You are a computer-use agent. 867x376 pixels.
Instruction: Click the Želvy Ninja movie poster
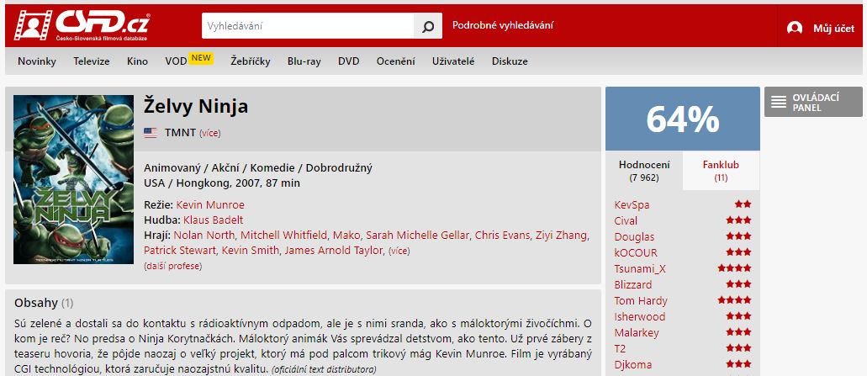[73, 179]
